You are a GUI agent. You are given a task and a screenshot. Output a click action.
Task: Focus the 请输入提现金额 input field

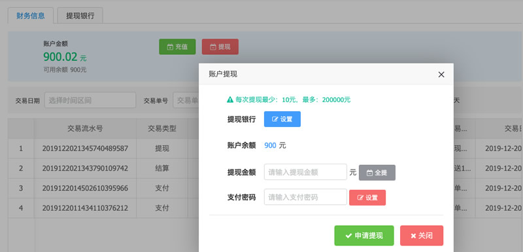305,172
